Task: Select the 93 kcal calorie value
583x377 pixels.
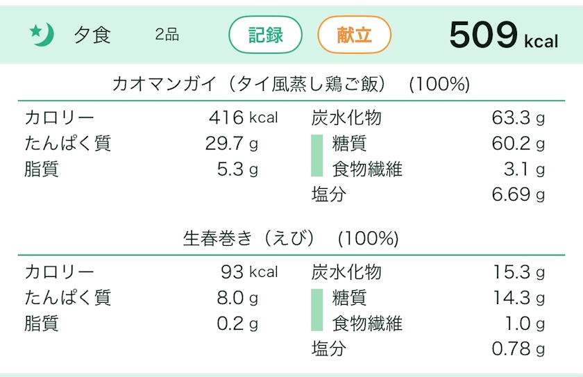Action: tap(249, 272)
